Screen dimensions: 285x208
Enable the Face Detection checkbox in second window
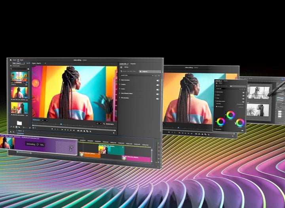[217, 107]
